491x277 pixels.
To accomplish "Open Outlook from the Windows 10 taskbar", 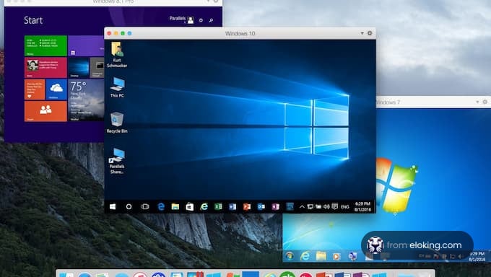I will click(x=261, y=206).
